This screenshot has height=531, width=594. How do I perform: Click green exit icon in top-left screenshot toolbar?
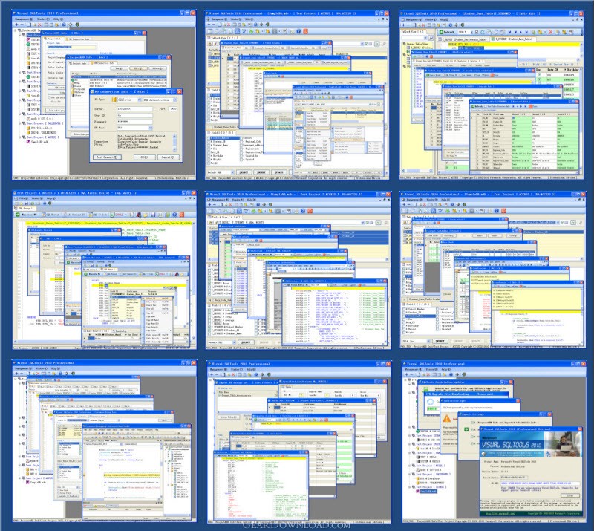pyautogui.click(x=77, y=25)
